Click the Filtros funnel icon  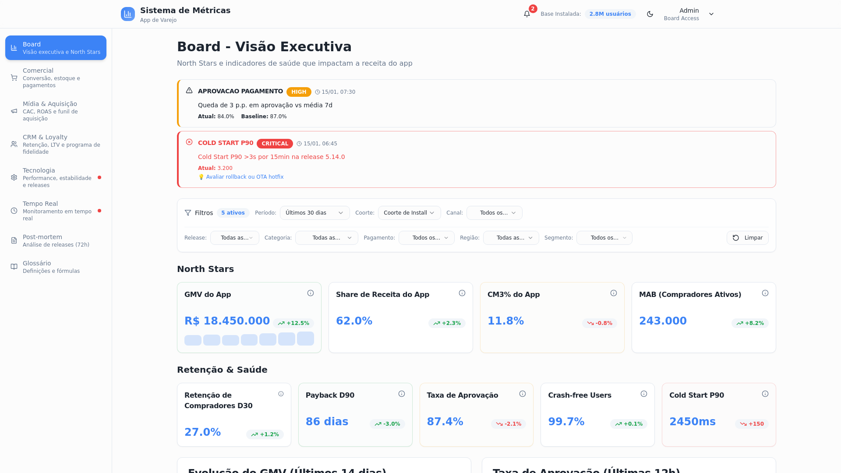(x=188, y=213)
